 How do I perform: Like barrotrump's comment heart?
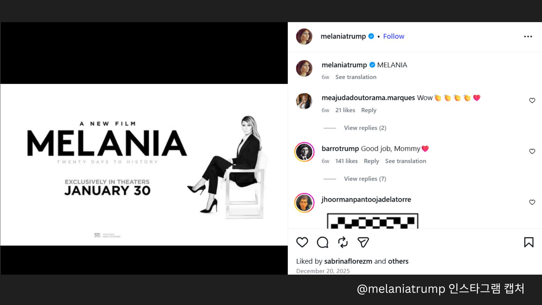(532, 151)
